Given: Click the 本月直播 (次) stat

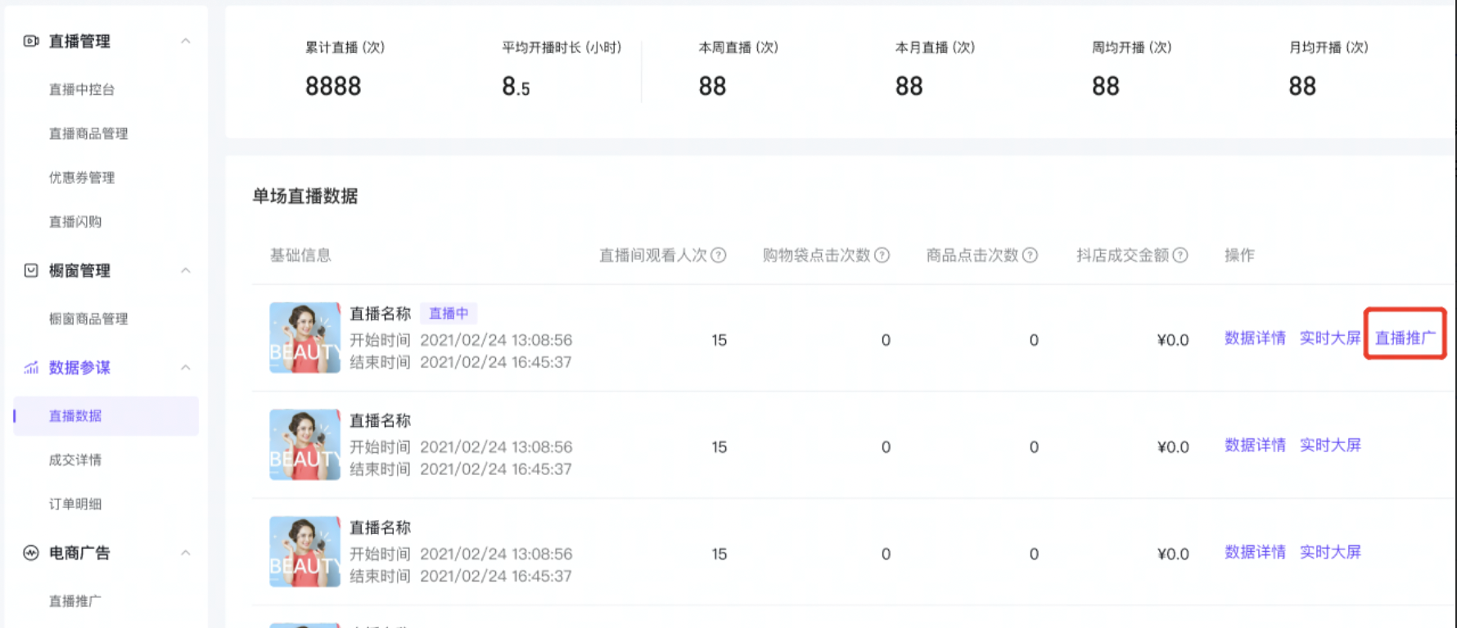Looking at the screenshot, I should coord(935,70).
